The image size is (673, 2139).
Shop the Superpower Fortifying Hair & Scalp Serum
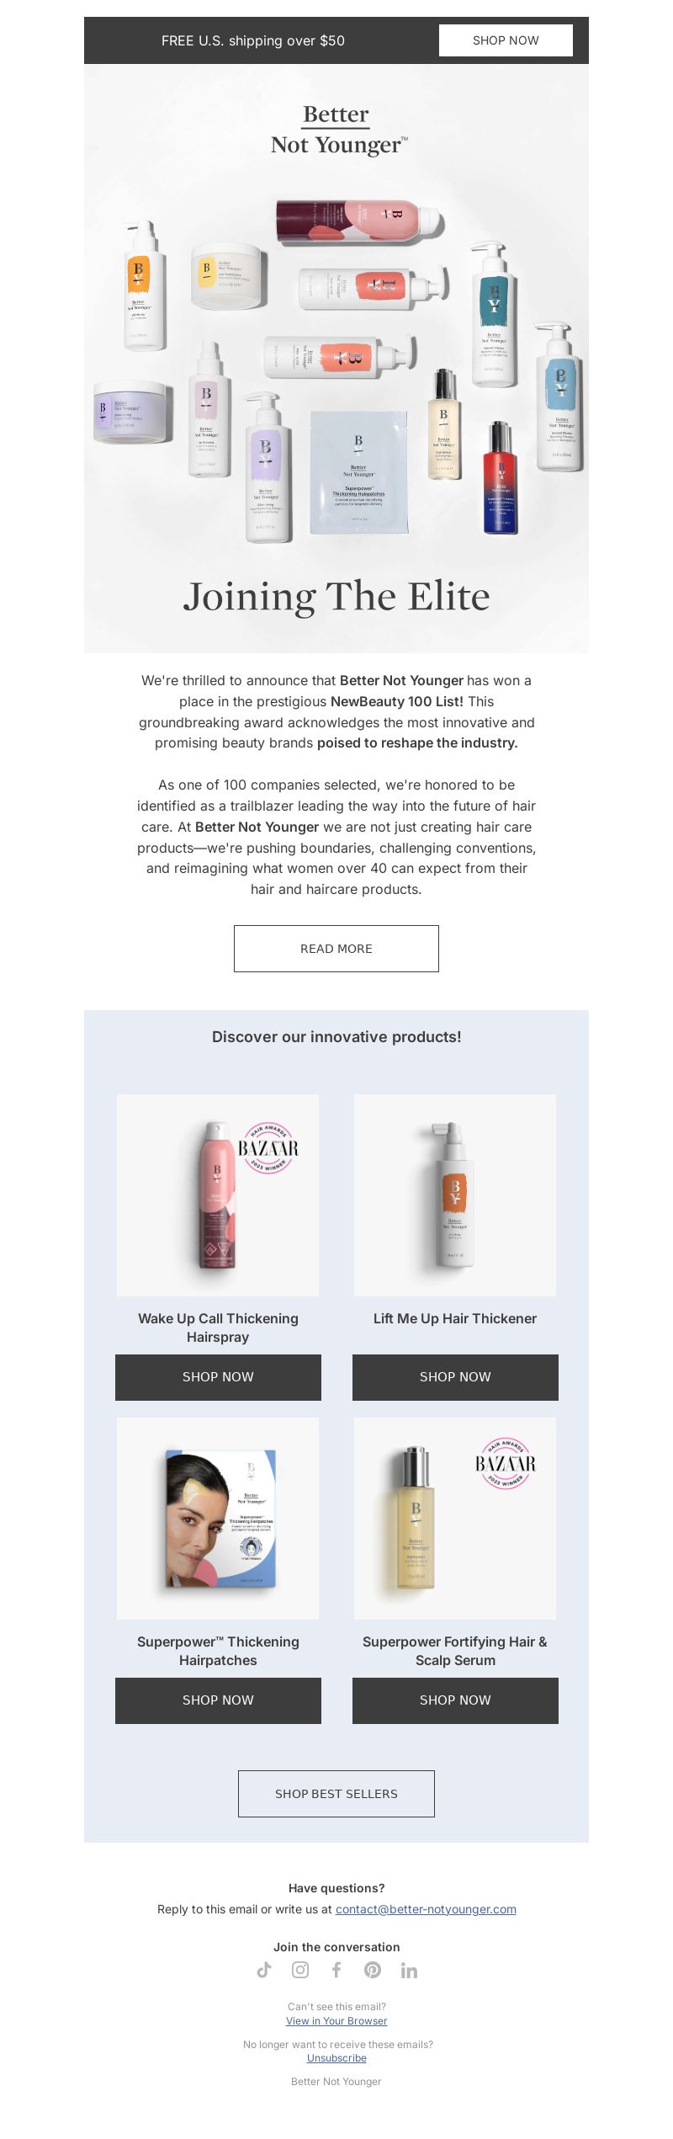455,1700
